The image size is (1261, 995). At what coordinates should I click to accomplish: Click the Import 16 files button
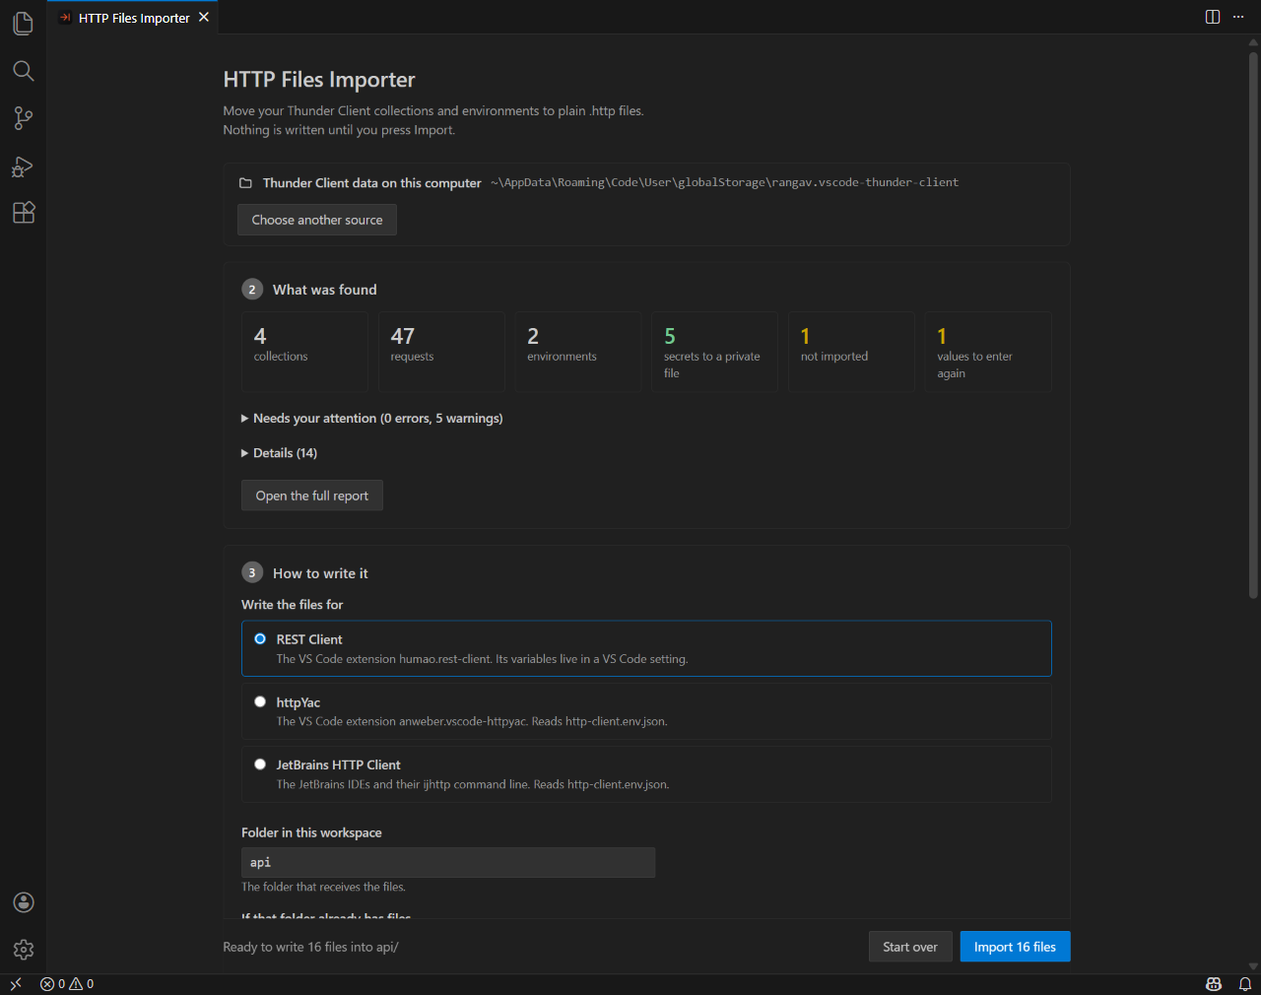pos(1015,947)
